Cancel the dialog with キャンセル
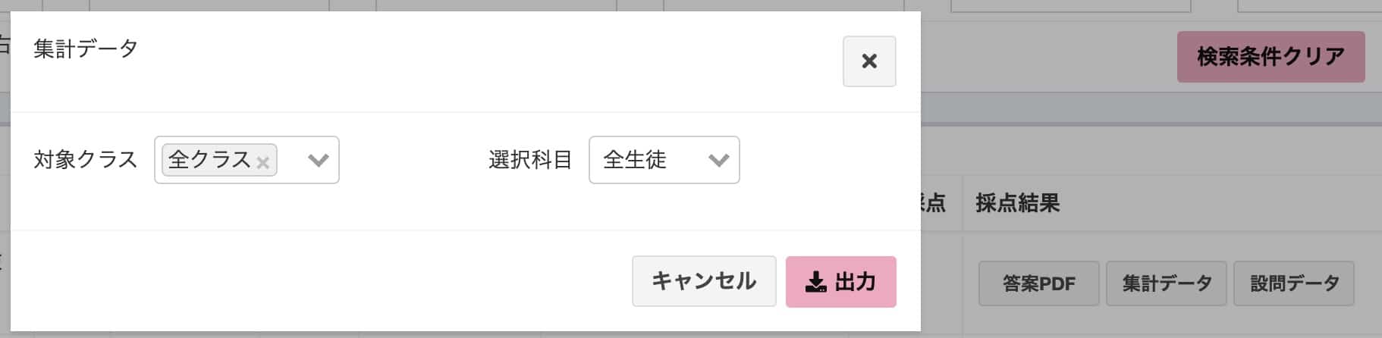1382x338 pixels. click(x=704, y=281)
